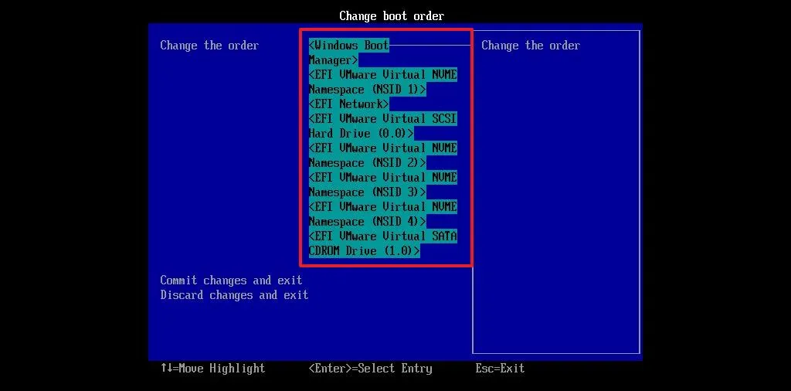Click the help panel Change the order text
The height and width of the screenshot is (391, 791).
pyautogui.click(x=531, y=46)
